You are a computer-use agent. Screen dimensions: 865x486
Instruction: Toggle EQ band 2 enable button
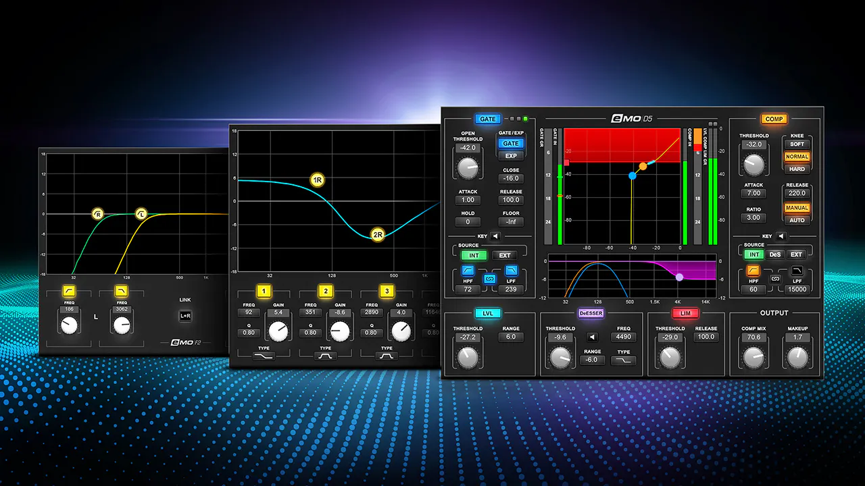click(x=326, y=292)
